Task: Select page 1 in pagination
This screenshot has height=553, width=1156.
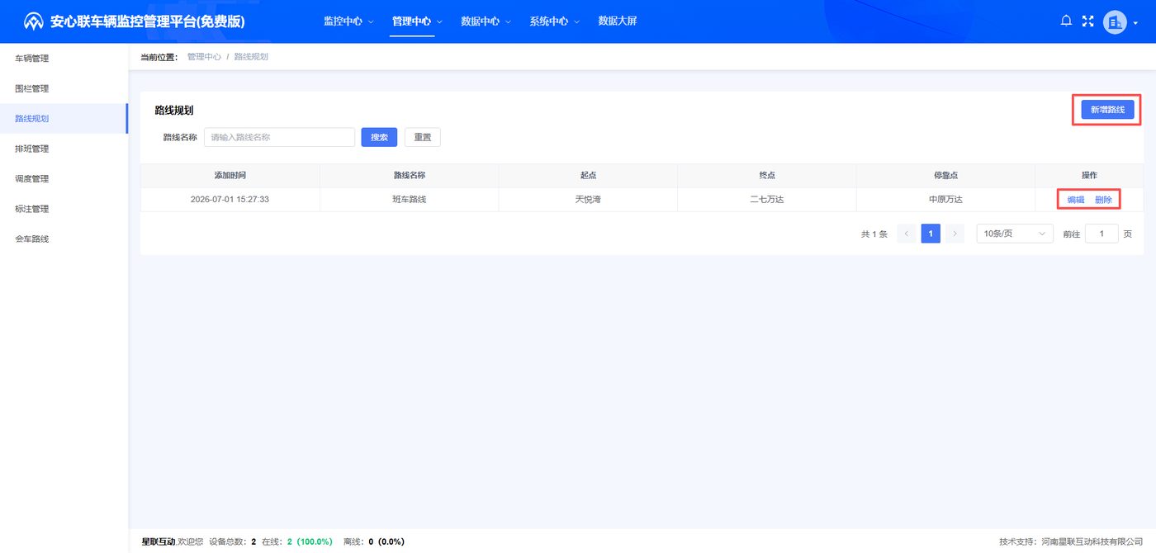Action: 931,234
